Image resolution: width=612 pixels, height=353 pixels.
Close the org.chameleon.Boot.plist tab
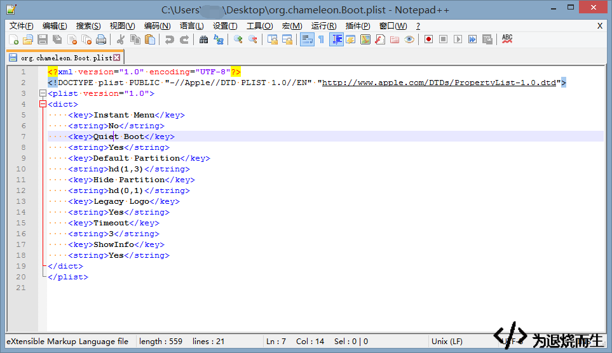[117, 58]
